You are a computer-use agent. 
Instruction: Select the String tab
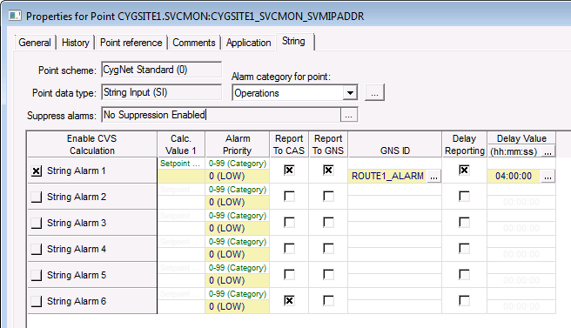(x=294, y=41)
